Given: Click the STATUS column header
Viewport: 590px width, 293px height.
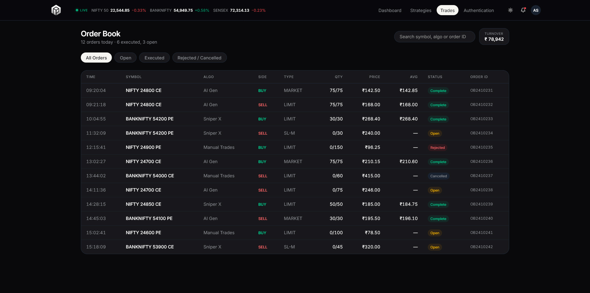Looking at the screenshot, I should click(435, 77).
